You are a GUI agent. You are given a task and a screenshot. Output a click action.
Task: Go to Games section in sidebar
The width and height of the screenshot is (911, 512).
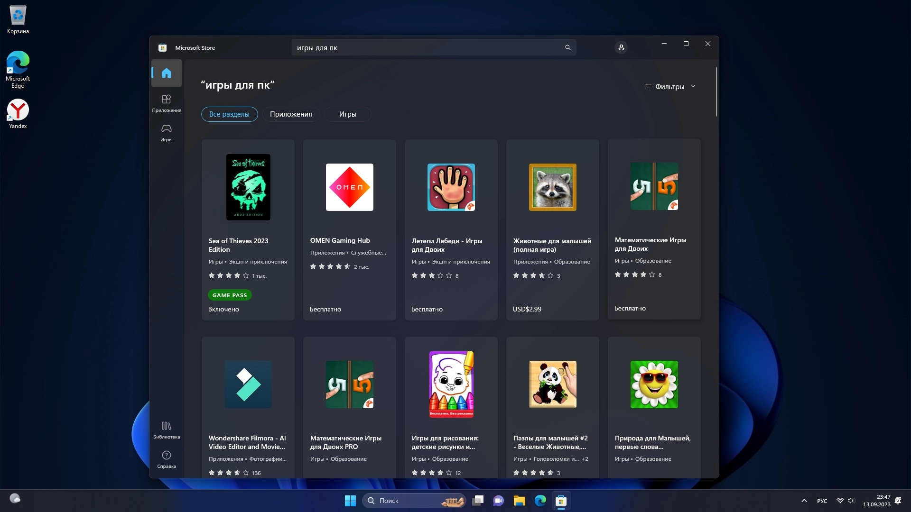[x=166, y=132]
